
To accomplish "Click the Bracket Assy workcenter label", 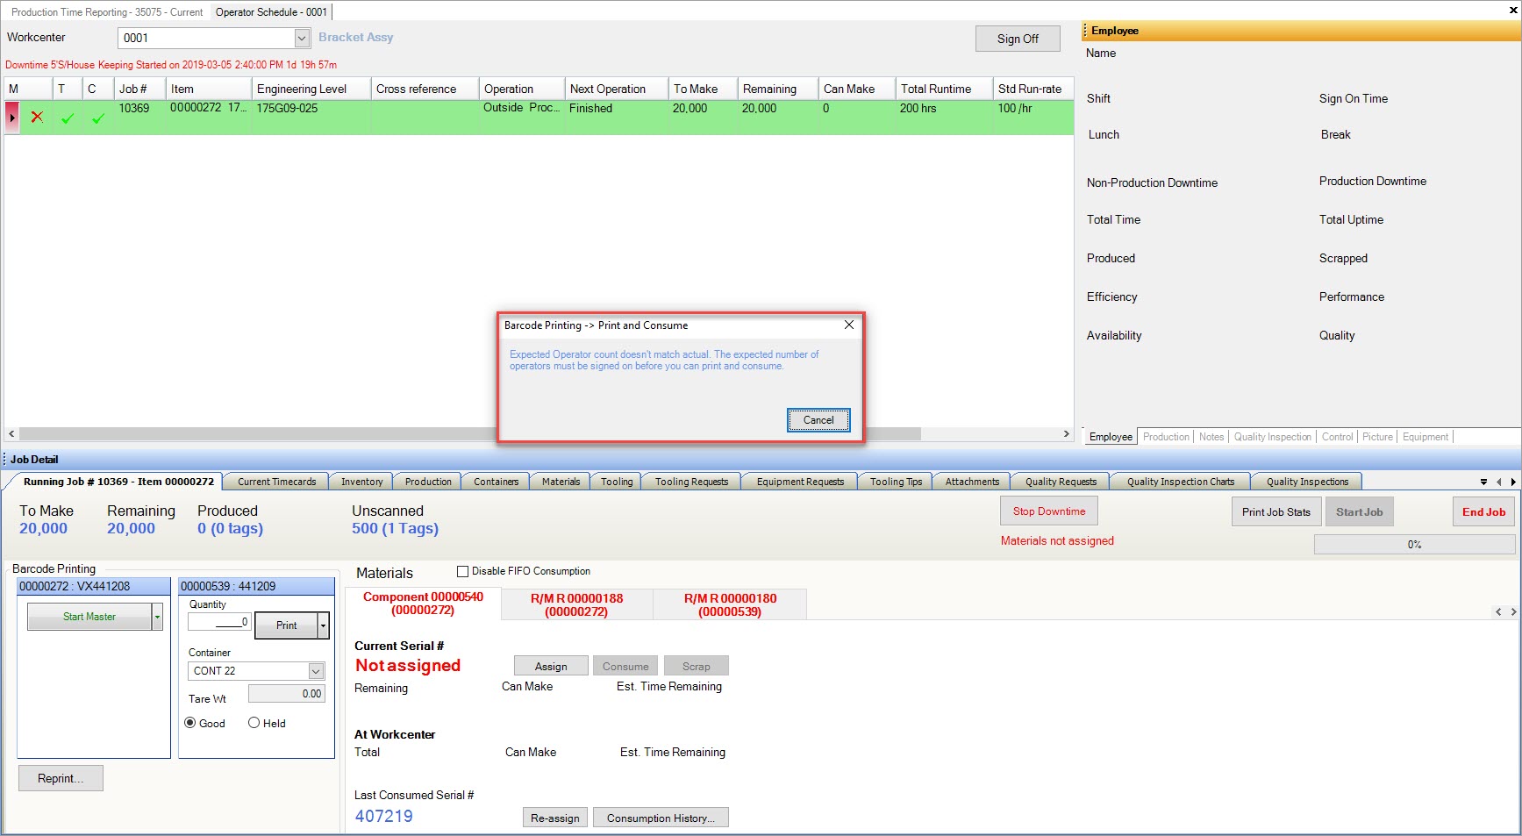I will (355, 37).
